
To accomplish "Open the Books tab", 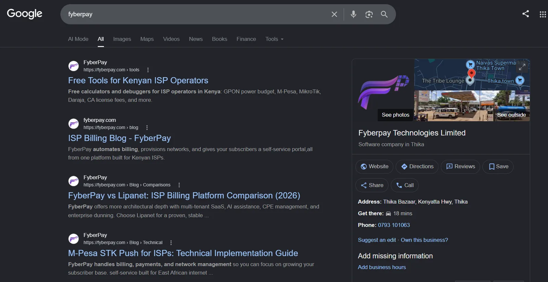I will 220,39.
